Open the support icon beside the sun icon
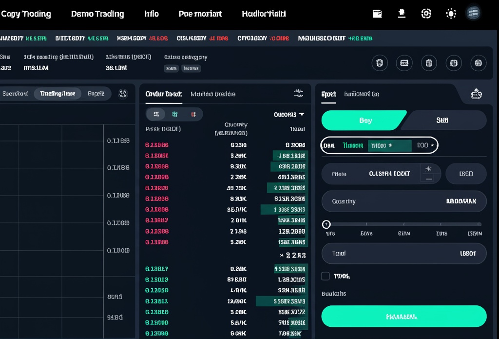 pos(426,13)
